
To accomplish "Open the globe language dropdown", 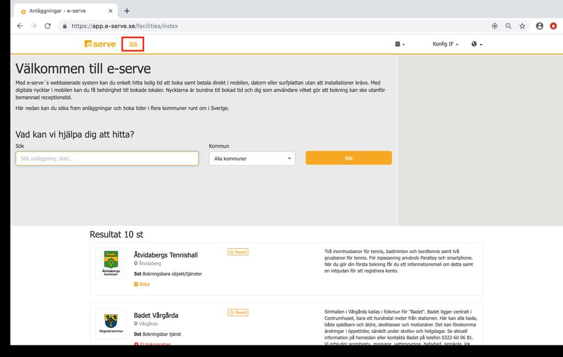I will tap(477, 44).
